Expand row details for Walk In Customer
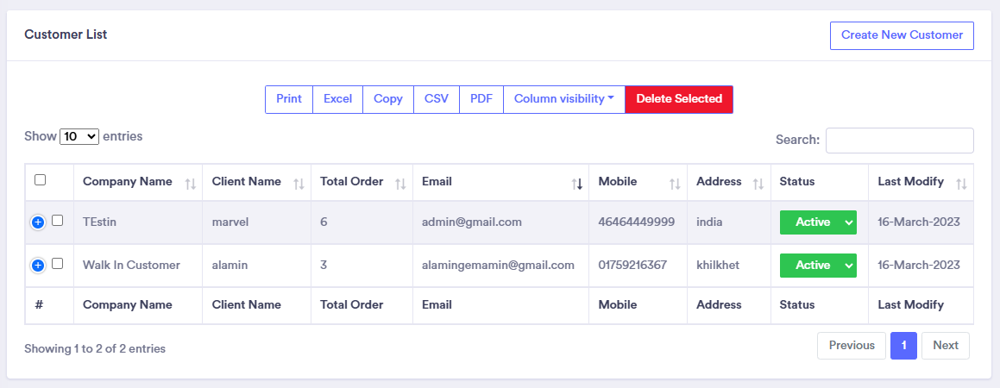Viewport: 1000px width, 388px height. pyautogui.click(x=38, y=266)
